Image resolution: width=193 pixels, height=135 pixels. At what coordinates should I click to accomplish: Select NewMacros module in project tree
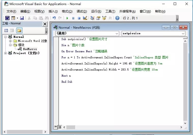point(30,49)
